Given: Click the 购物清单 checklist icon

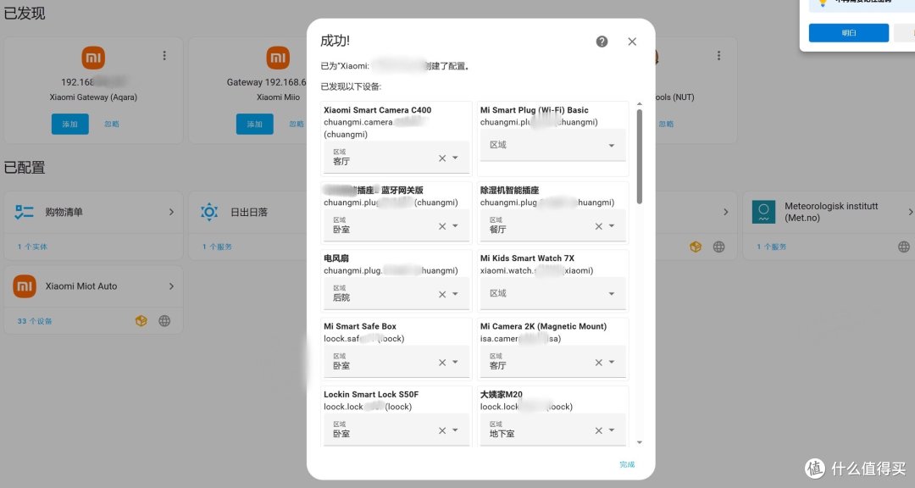Looking at the screenshot, I should coord(24,212).
